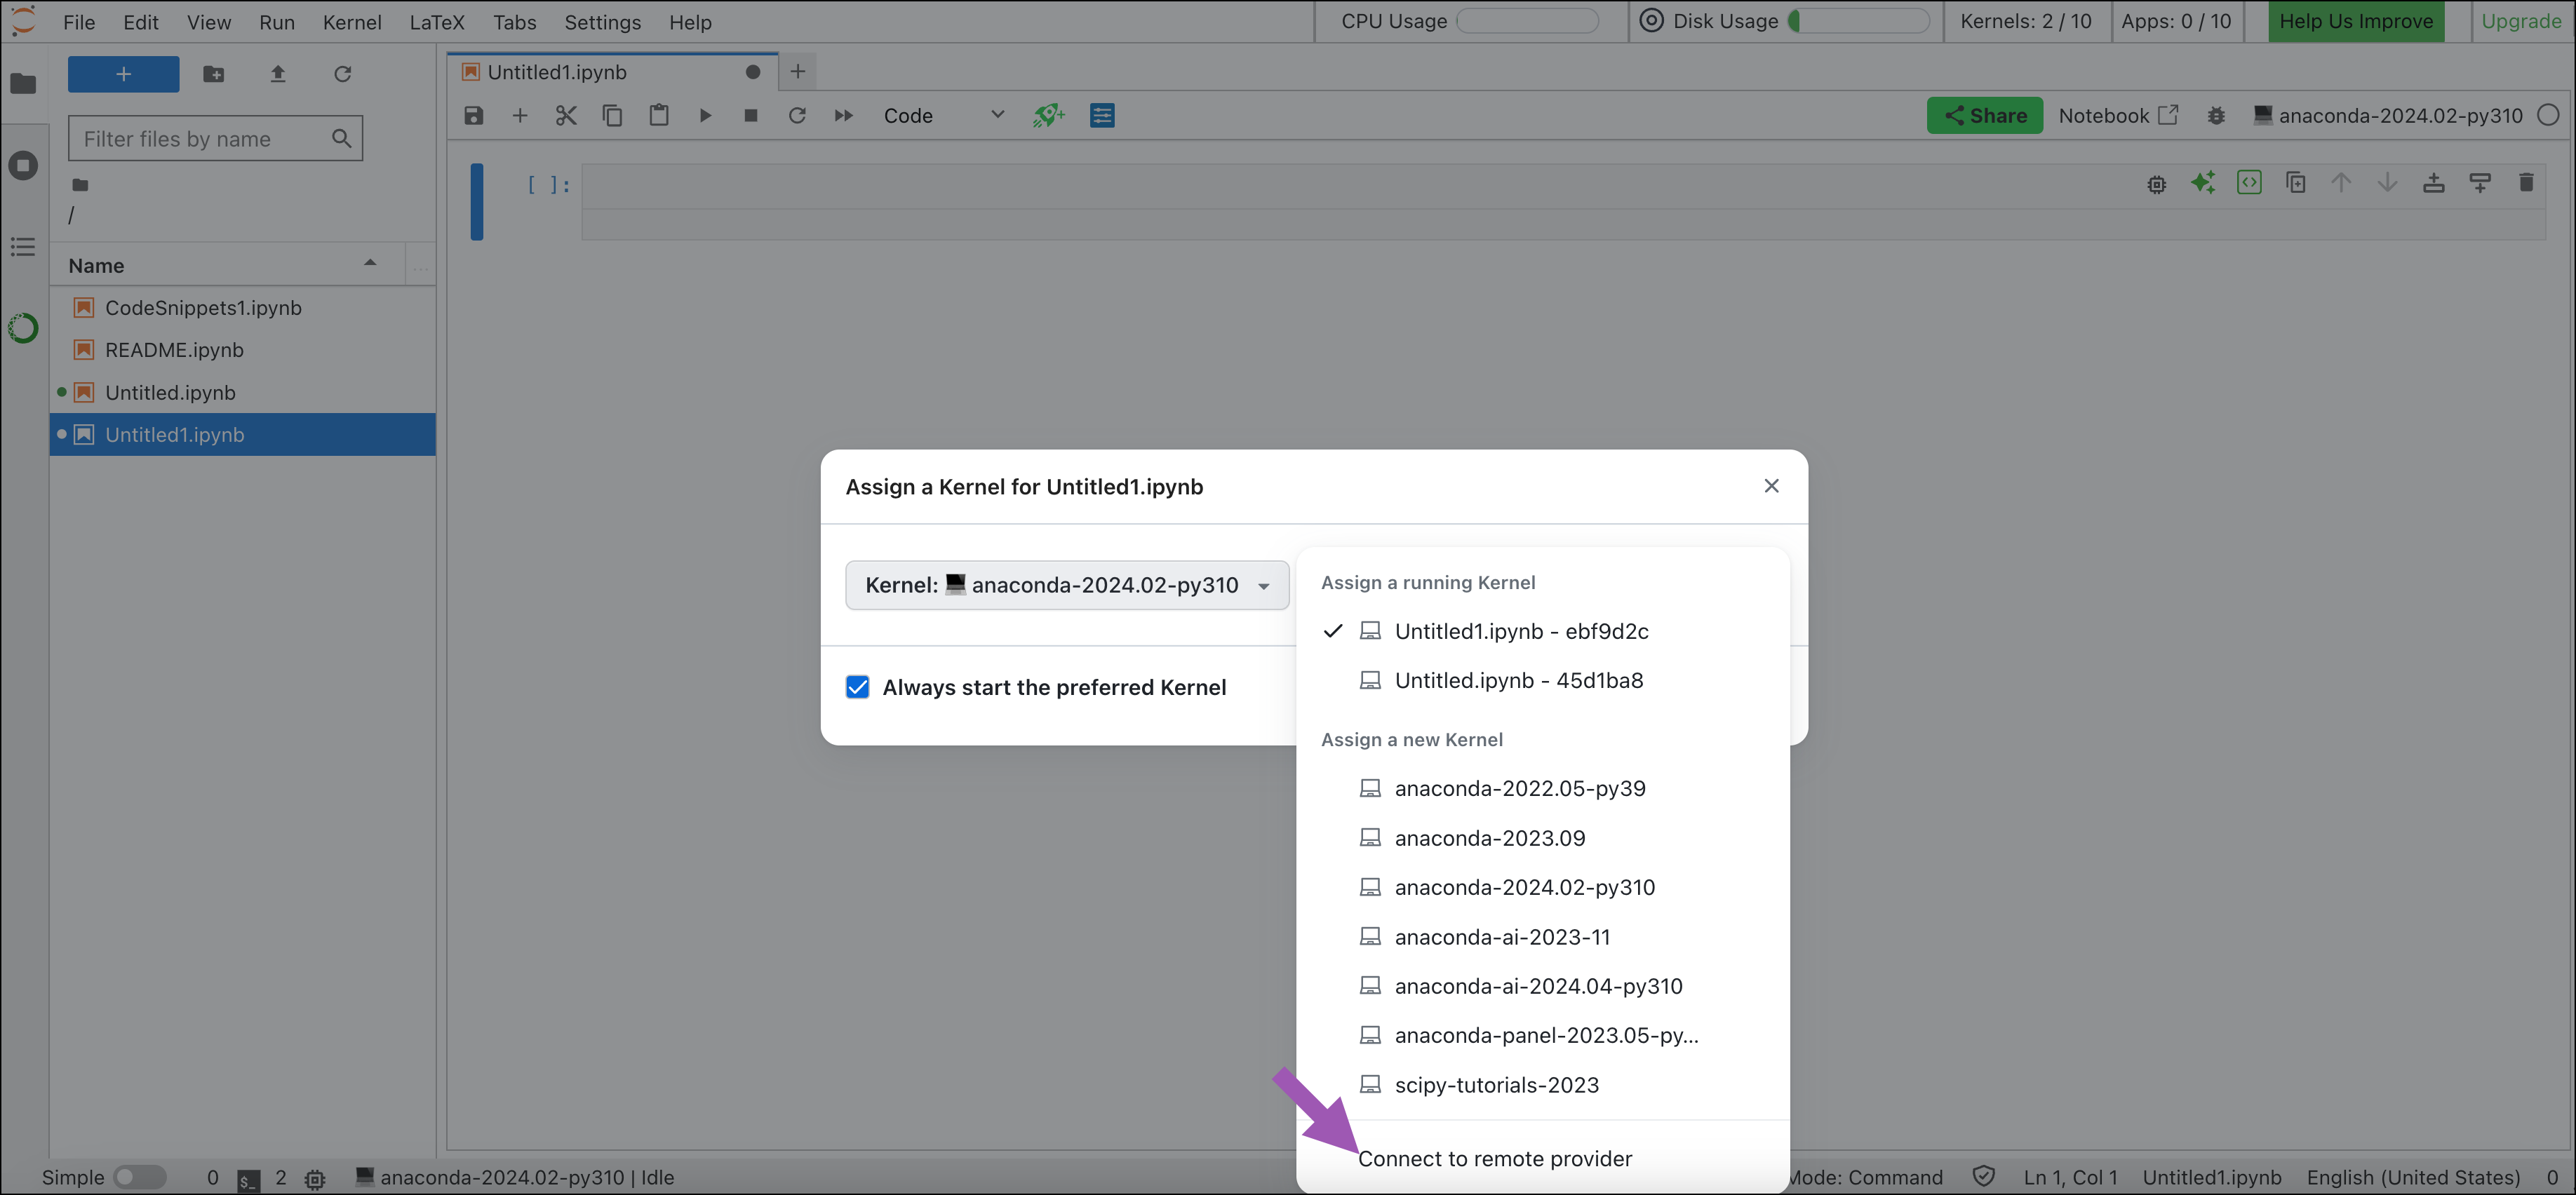The height and width of the screenshot is (1195, 2576).
Task: Click the green code brackets cell icon
Action: point(2250,183)
